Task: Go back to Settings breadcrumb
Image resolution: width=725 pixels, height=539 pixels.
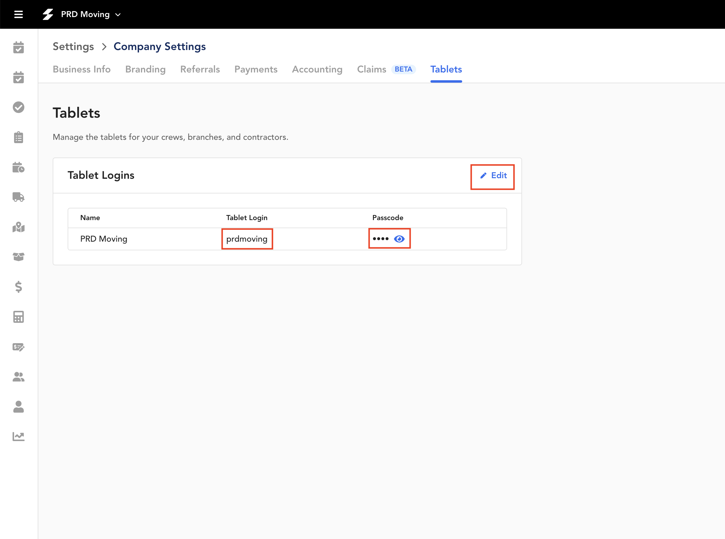Action: (73, 46)
